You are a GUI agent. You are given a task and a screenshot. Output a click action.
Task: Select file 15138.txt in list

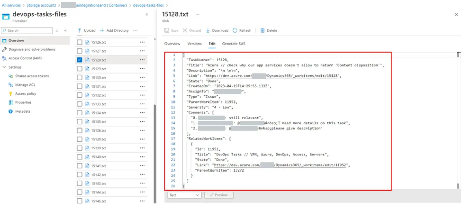98,139
